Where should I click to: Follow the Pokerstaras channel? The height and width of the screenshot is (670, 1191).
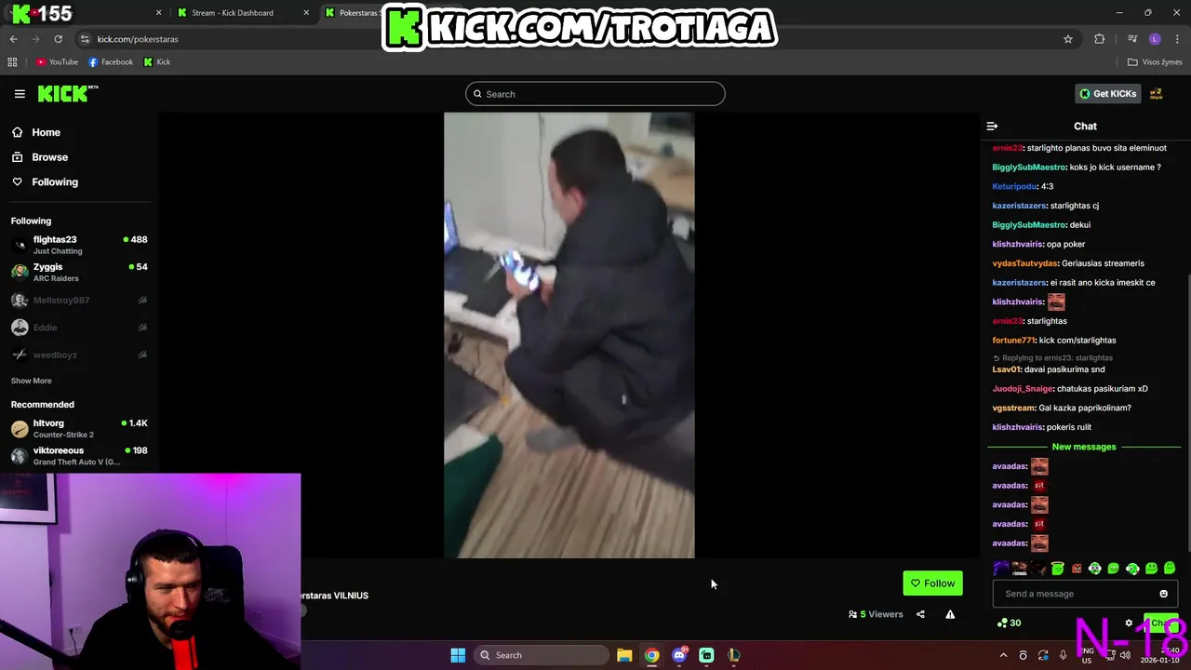pyautogui.click(x=932, y=583)
